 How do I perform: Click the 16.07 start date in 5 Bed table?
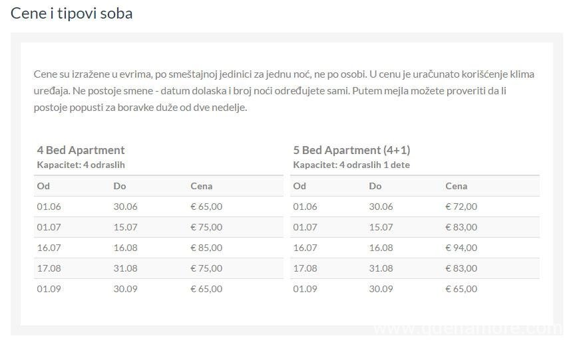click(x=305, y=248)
